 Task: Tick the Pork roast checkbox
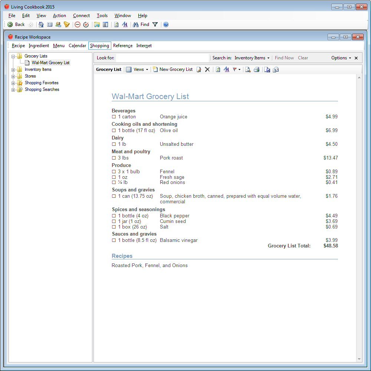tap(114, 158)
